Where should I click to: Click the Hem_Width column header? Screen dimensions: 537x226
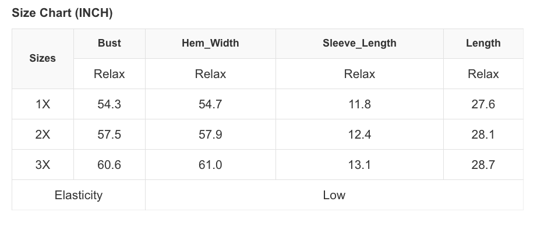(210, 43)
